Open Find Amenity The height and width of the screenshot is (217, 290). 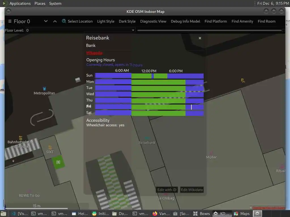click(x=242, y=21)
